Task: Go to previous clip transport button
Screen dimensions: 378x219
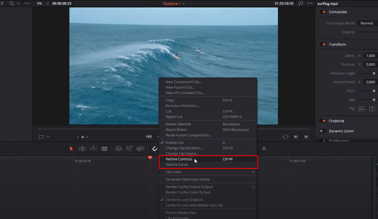Action: pyautogui.click(x=306, y=137)
